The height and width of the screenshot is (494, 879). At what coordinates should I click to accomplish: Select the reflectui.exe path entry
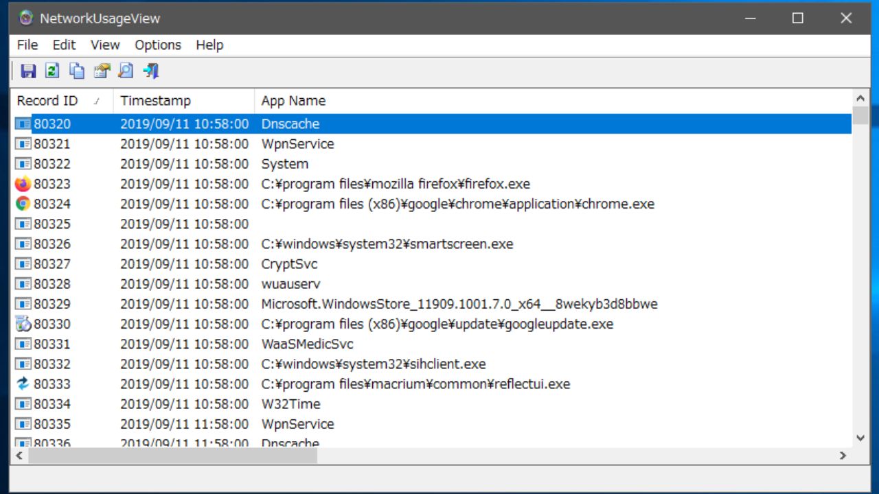tap(415, 384)
